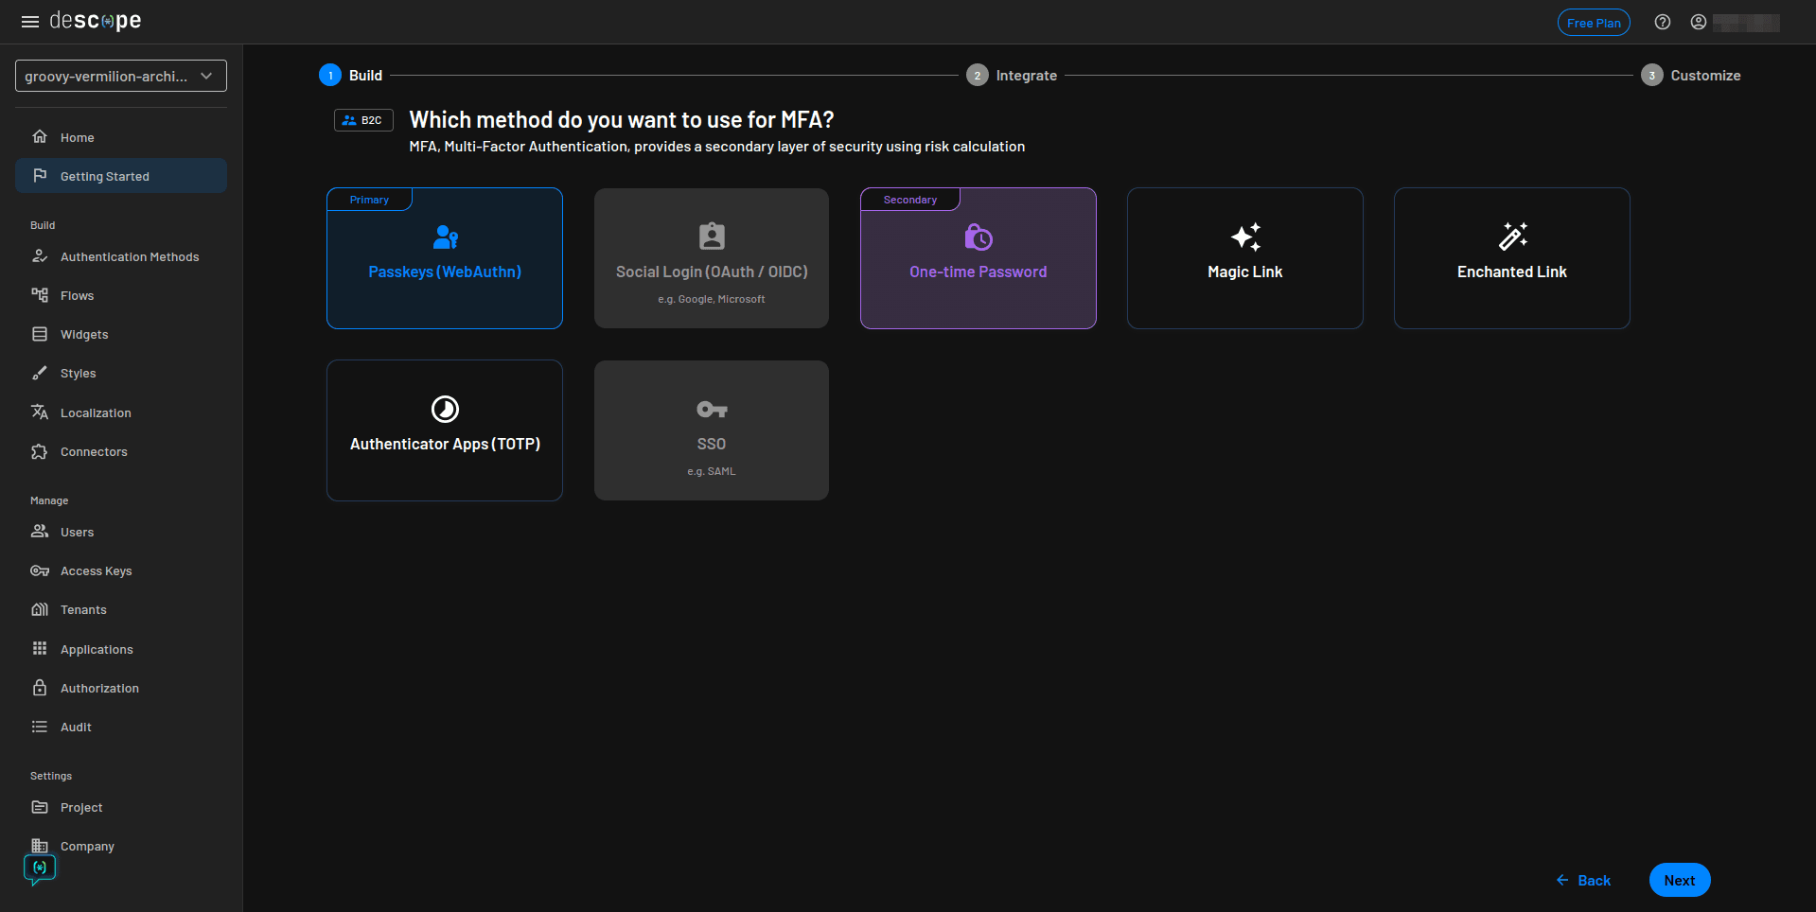1816x912 pixels.
Task: Open Authentication Methods from the sidebar
Action: tap(129, 256)
